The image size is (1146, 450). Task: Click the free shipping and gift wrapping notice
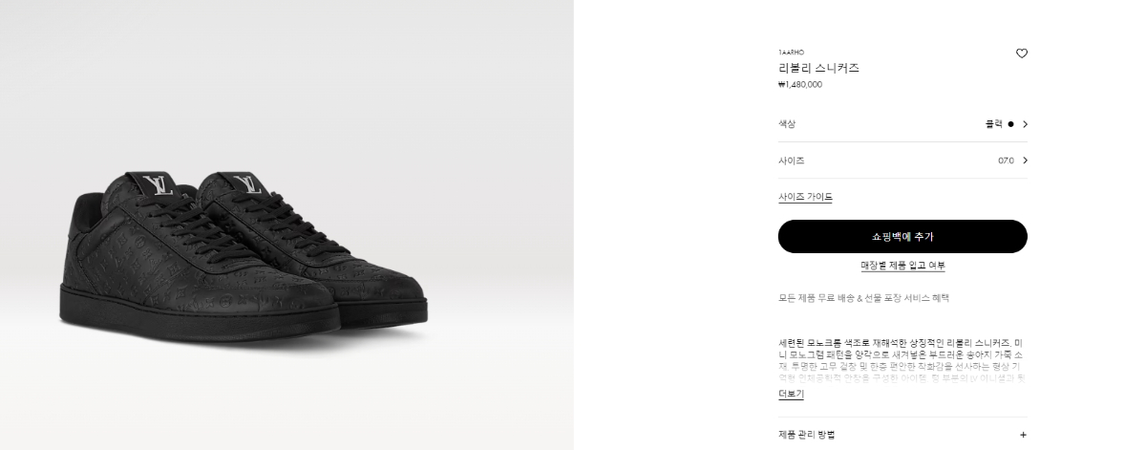point(863,298)
